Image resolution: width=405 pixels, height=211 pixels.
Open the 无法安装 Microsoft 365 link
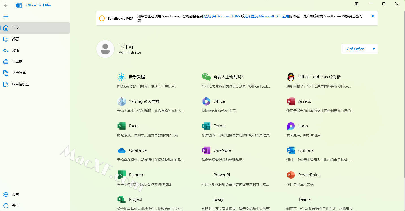point(221,16)
